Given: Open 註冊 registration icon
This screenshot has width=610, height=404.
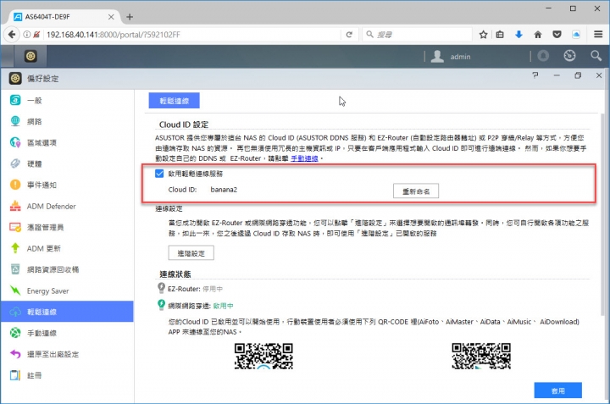Looking at the screenshot, I should (15, 375).
